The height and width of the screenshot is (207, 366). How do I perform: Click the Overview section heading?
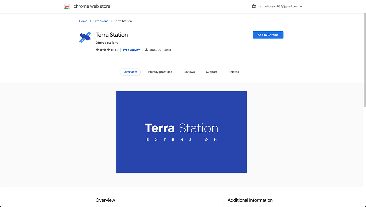tap(105, 200)
